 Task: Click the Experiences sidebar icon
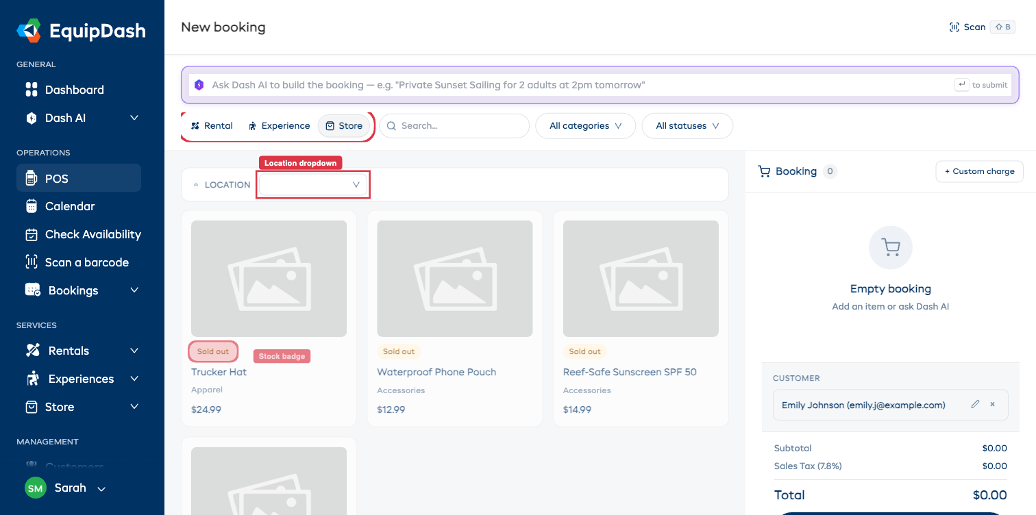(32, 379)
